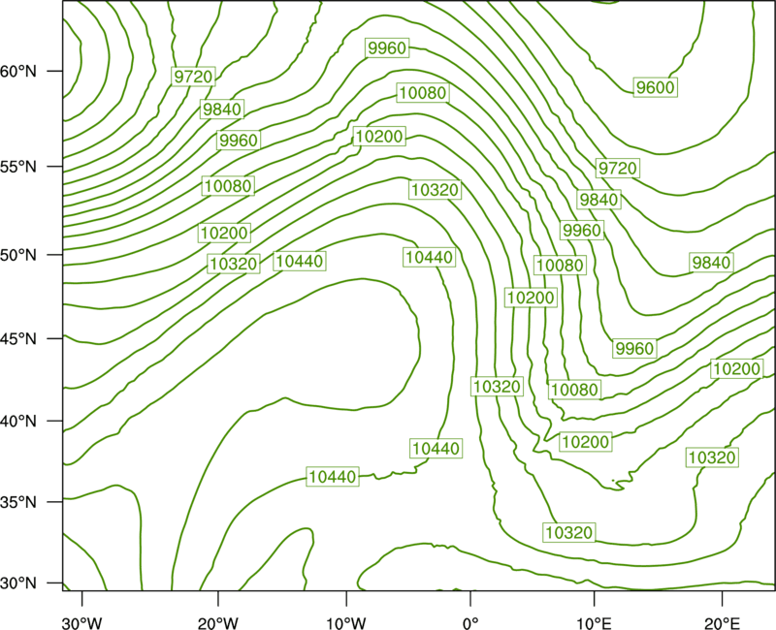This screenshot has height=630, width=776.
Task: Click the 9600 contour label
Action: coord(656,87)
